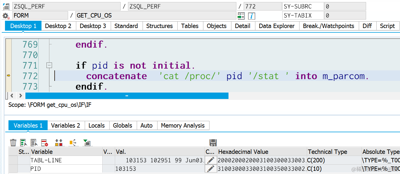Click the right arrow of horizontal scrollbar

(20, 95)
